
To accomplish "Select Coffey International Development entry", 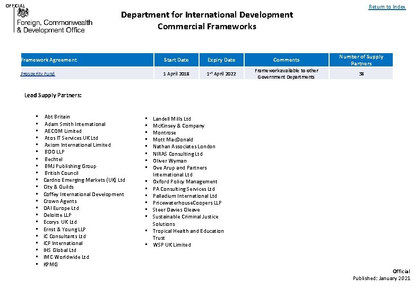I will [83, 194].
